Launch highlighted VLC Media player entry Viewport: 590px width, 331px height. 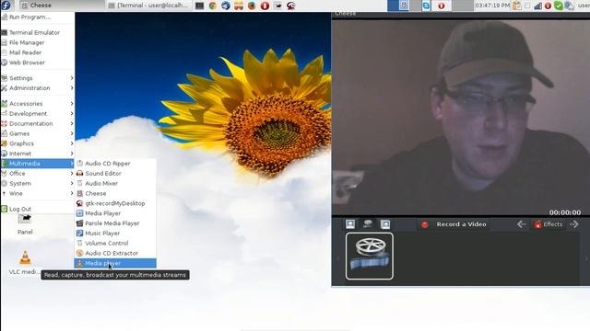[115, 263]
